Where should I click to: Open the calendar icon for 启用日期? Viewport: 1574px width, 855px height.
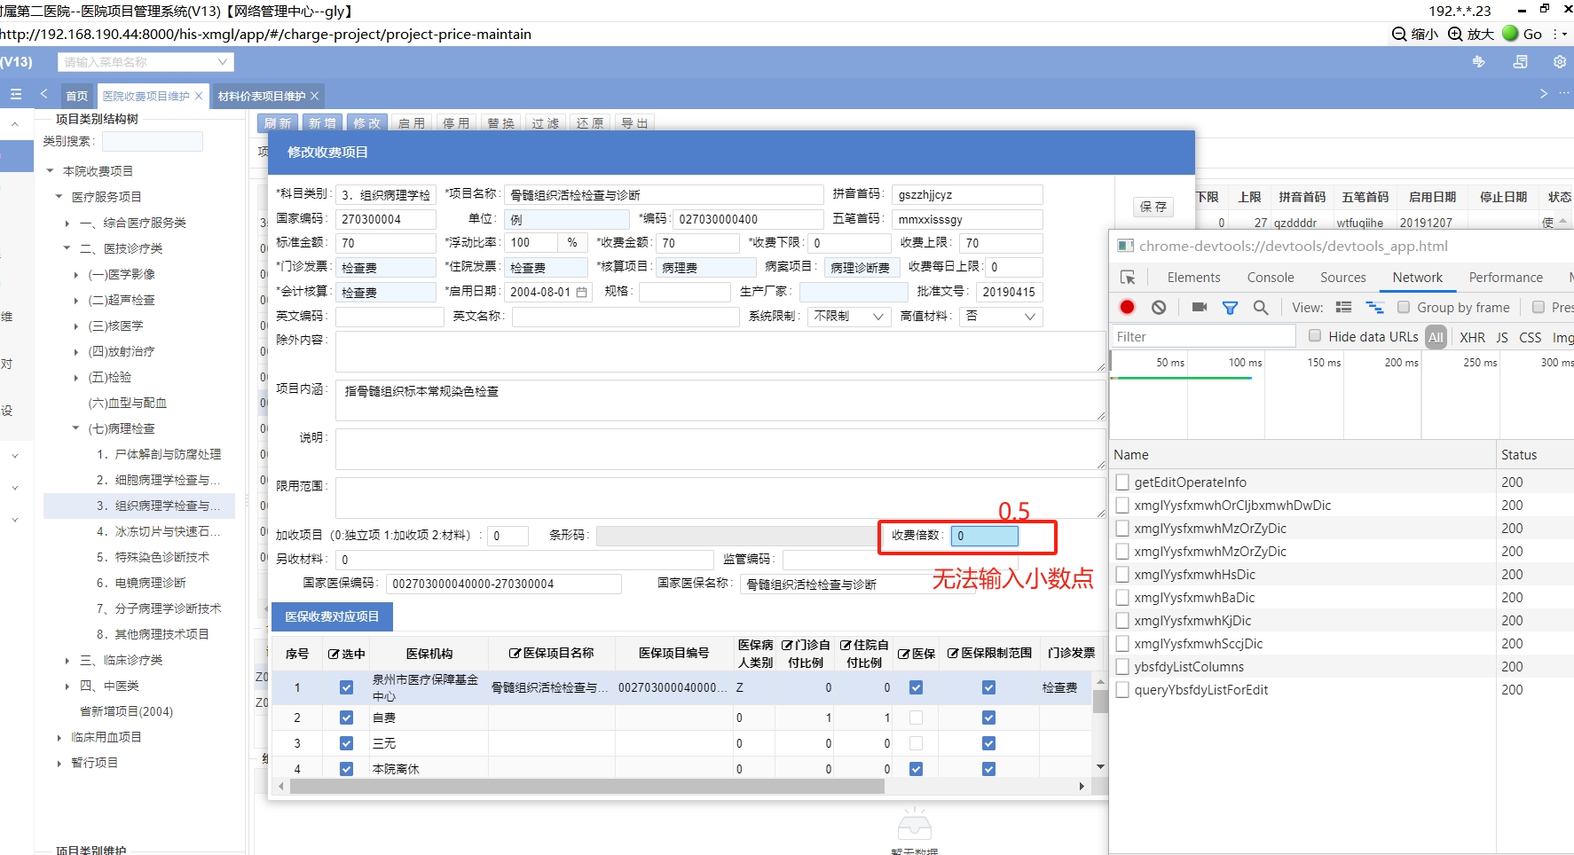pos(582,292)
